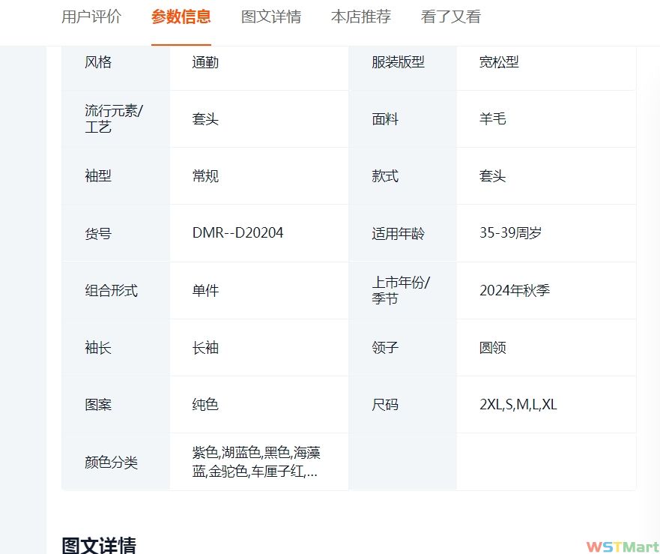
Task: Open the 用户评价 tab
Action: (91, 16)
